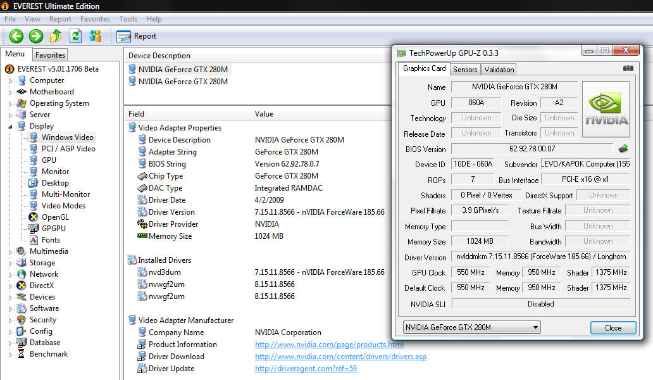Select the Monitor tree item
This screenshot has width=653, height=380.
[55, 172]
